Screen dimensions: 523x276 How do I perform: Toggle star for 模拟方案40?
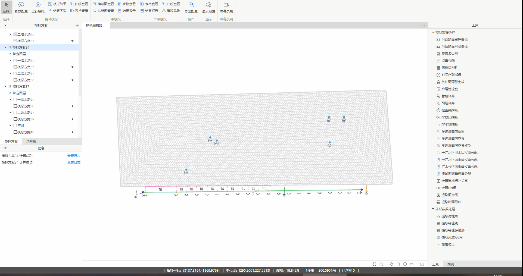(x=72, y=132)
